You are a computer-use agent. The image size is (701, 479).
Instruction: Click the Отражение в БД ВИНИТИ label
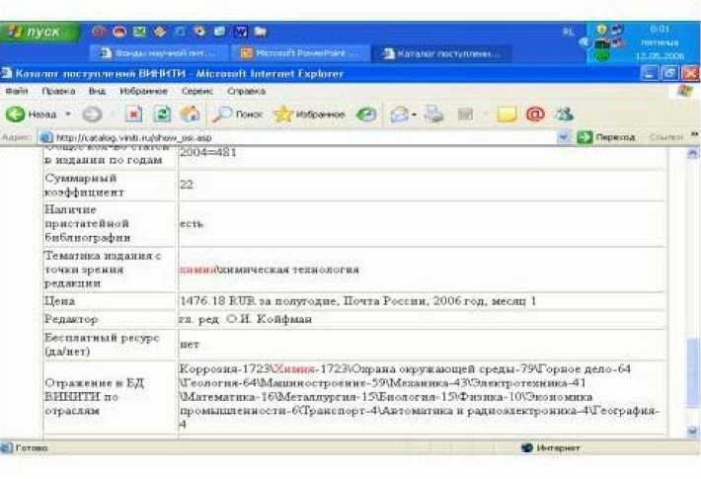point(95,397)
